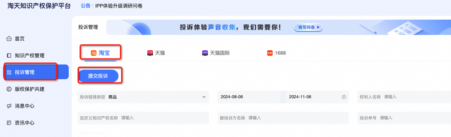Switch to the 天猫国际 tab

click(216, 53)
